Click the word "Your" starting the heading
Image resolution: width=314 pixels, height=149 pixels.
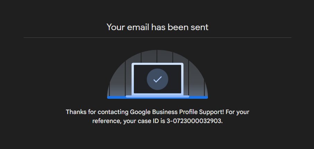pos(116,27)
